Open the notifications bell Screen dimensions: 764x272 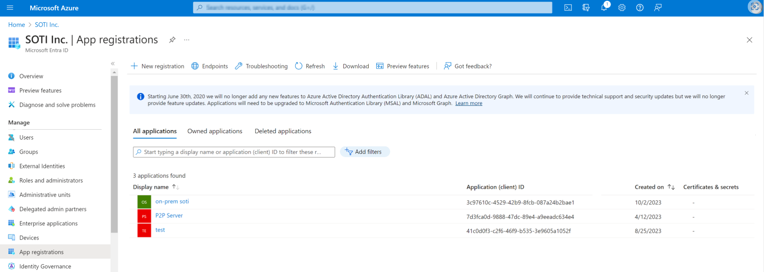604,8
